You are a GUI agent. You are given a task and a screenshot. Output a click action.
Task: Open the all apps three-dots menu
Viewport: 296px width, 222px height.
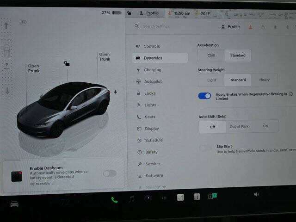(x=164, y=198)
